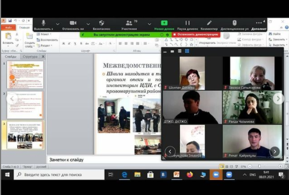Open the Раздел section dropdown
The width and height of the screenshot is (289, 195).
44,45
